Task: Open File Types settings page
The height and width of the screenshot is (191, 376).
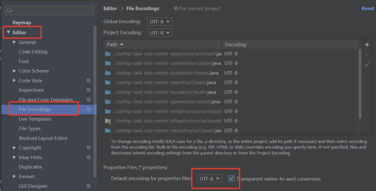Action: pyautogui.click(x=30, y=128)
